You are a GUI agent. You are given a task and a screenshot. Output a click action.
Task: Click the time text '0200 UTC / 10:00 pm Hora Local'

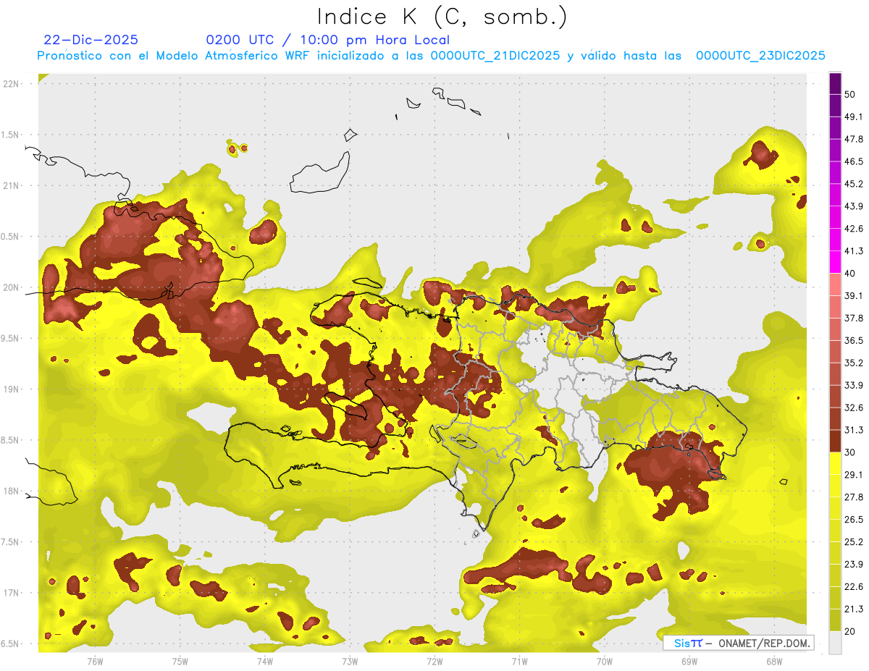coord(327,40)
